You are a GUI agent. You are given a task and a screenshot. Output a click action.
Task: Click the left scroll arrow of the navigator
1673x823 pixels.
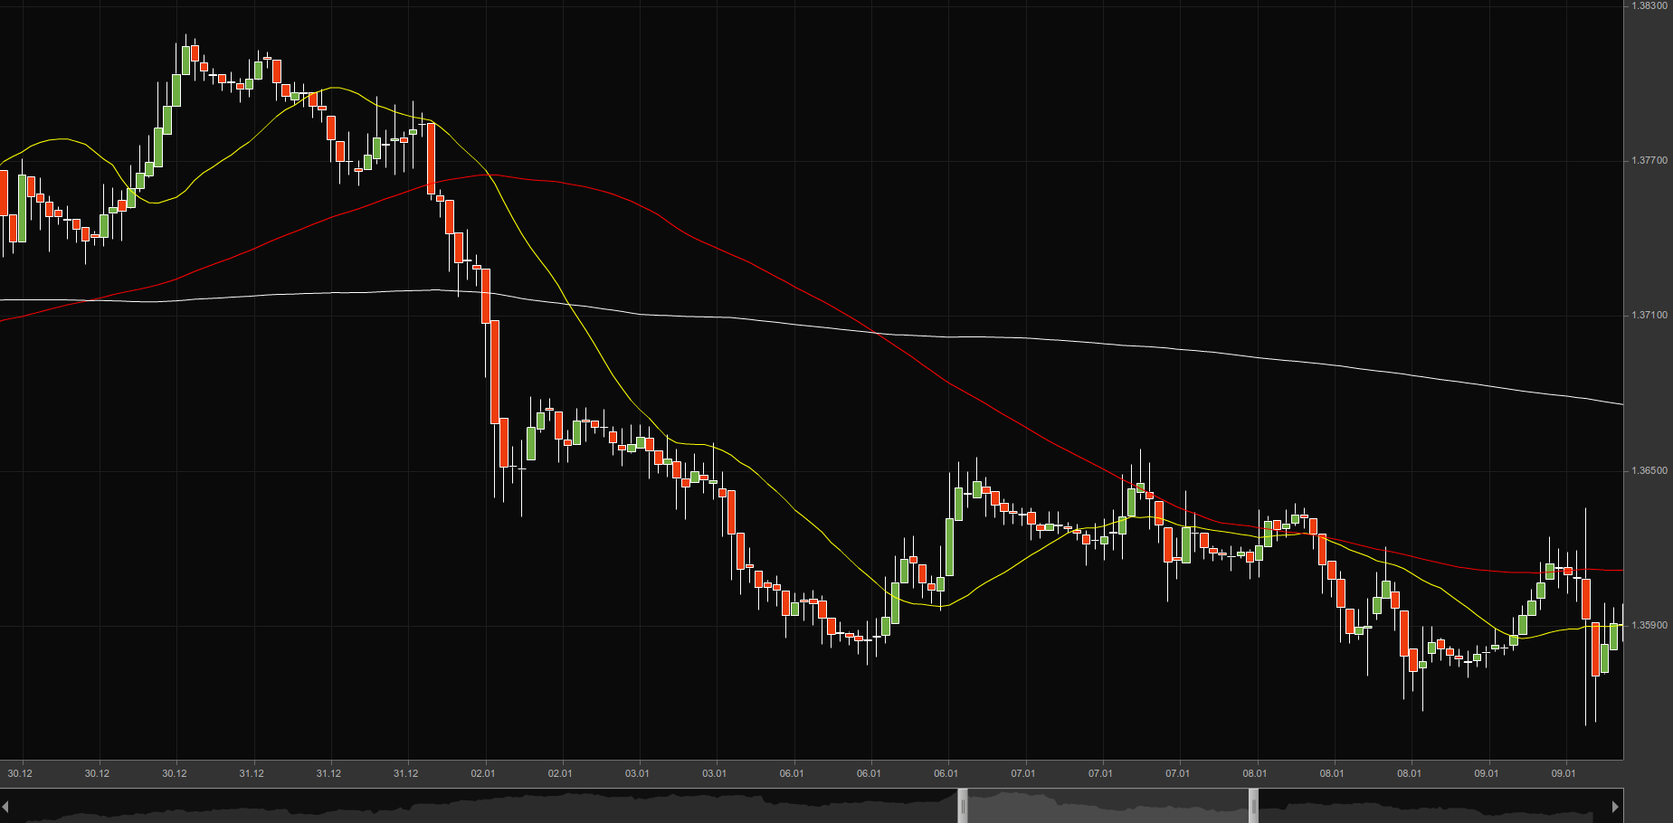5,806
